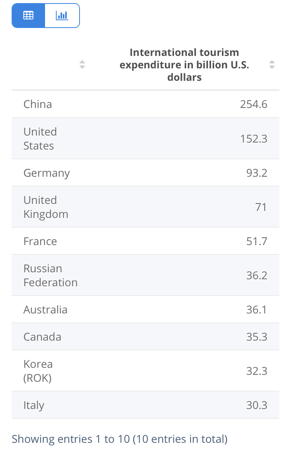The width and height of the screenshot is (291, 449).
Task: Select the China row
Action: [145, 104]
